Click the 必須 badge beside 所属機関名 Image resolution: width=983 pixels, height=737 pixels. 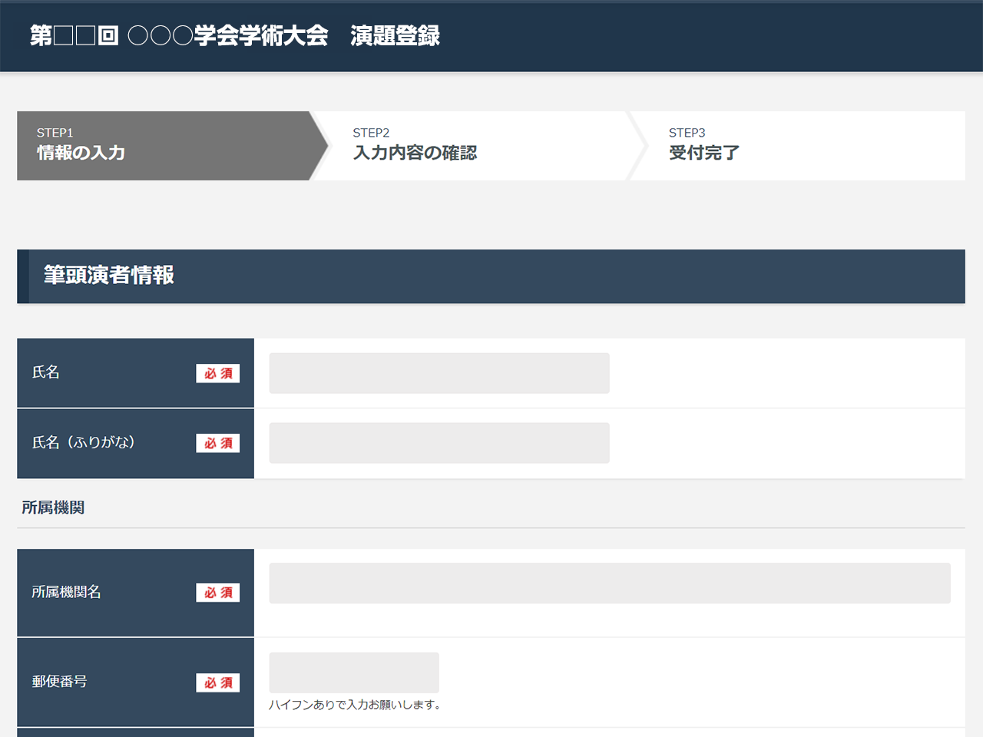[218, 593]
